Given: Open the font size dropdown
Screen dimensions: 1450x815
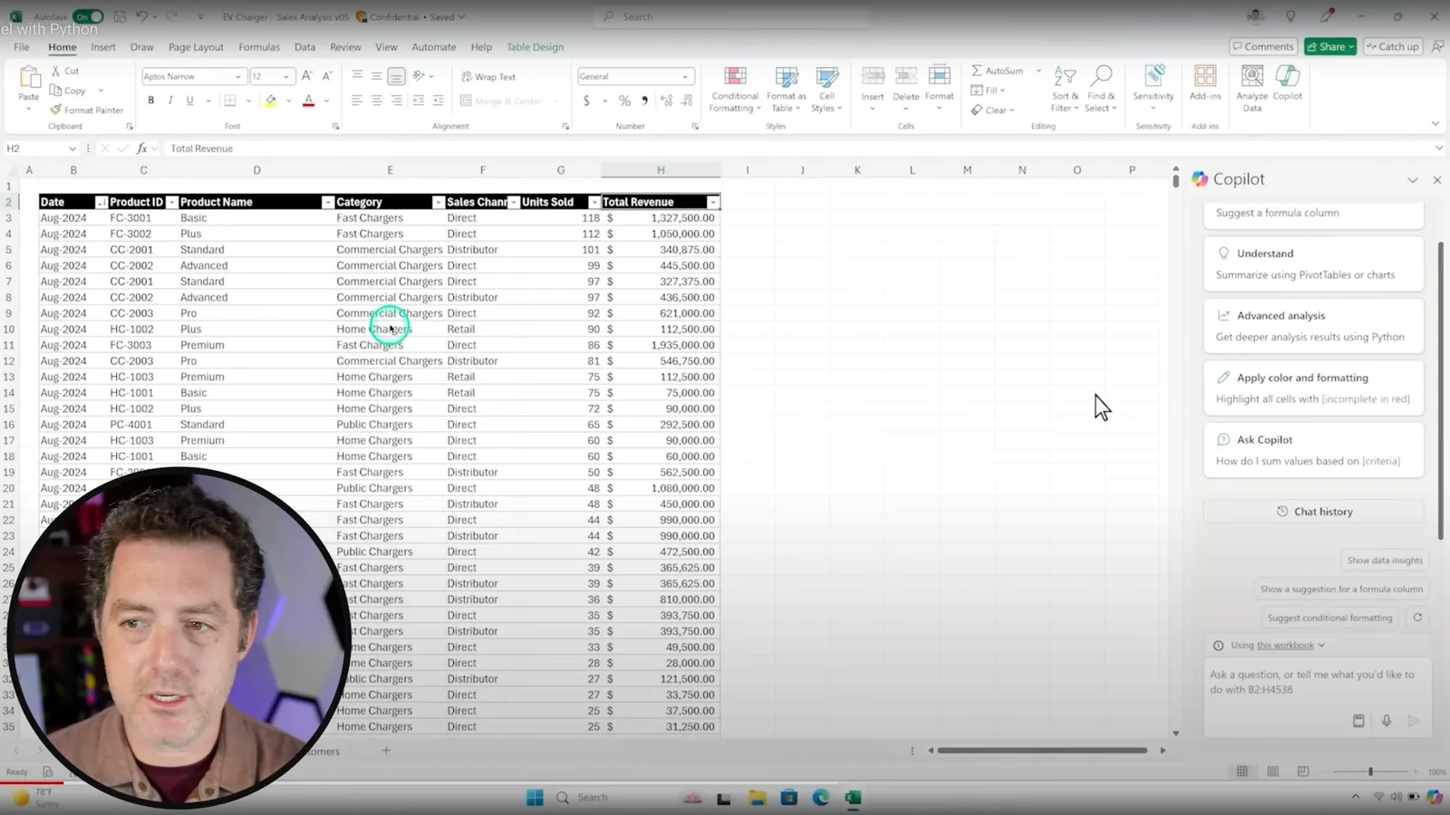Looking at the screenshot, I should [286, 77].
